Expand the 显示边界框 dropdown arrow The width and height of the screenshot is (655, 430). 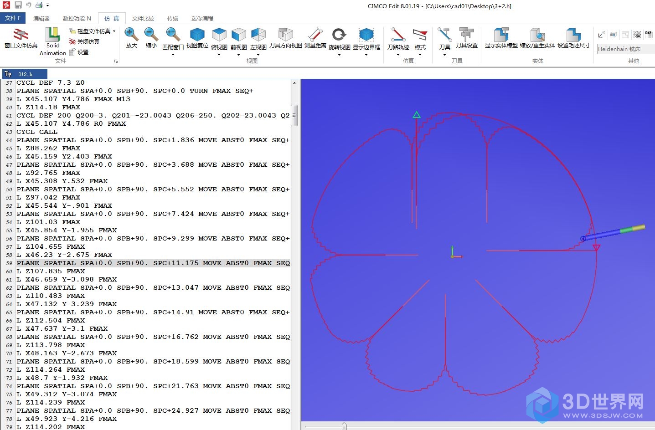click(x=366, y=55)
